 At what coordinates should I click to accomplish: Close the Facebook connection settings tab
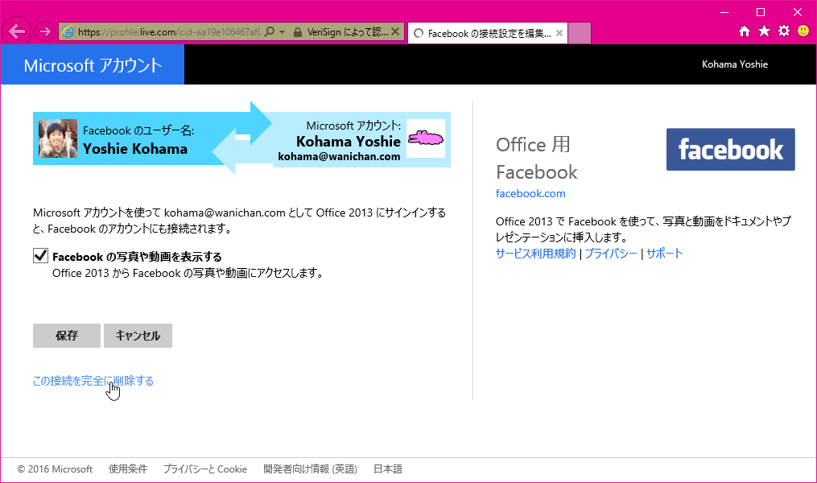tap(559, 33)
